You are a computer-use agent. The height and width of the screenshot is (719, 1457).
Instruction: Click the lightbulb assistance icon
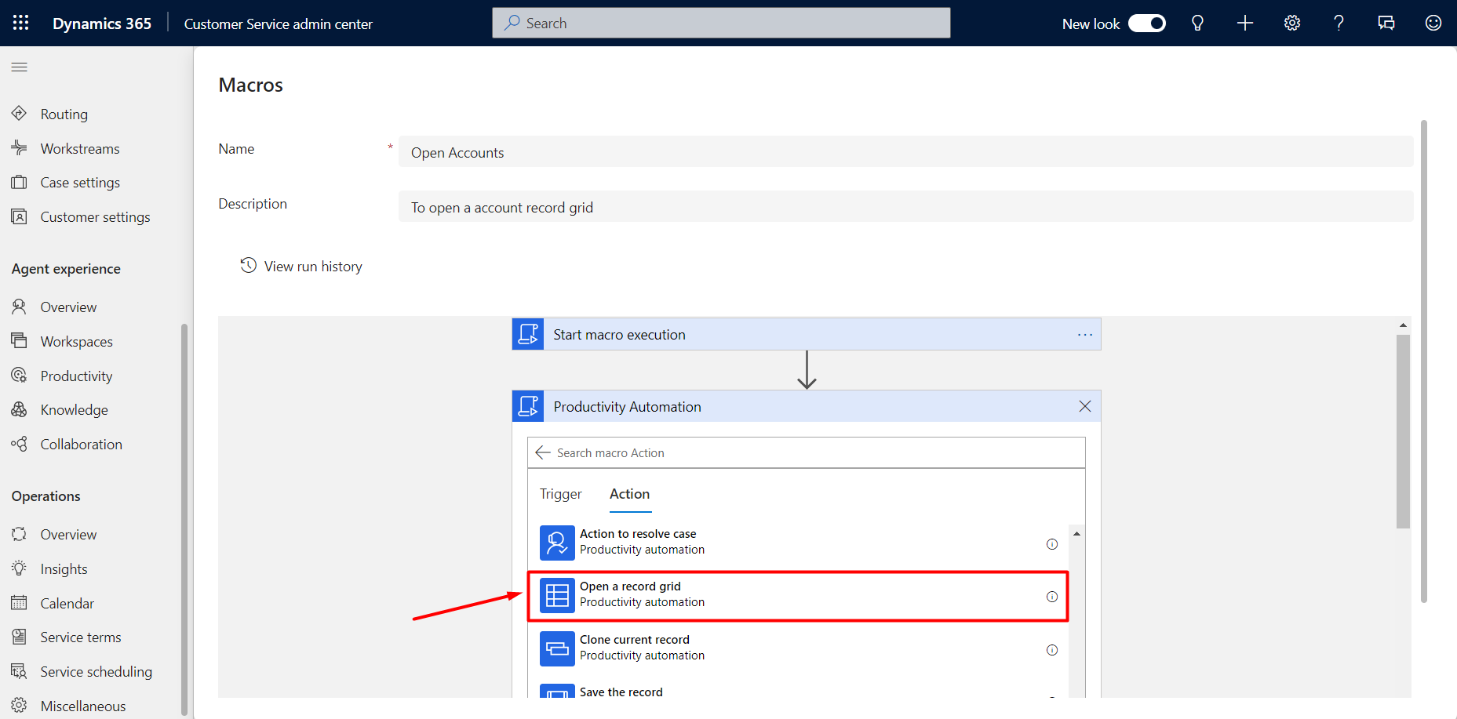click(x=1197, y=23)
